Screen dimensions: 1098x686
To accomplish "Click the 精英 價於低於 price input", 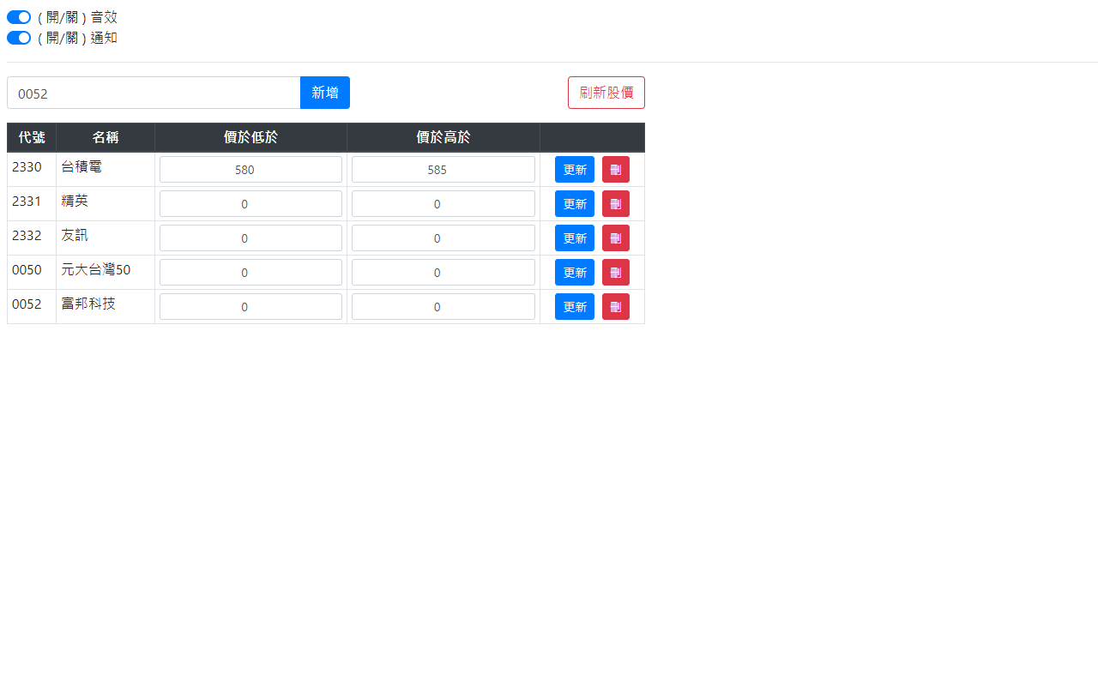I will click(250, 203).
